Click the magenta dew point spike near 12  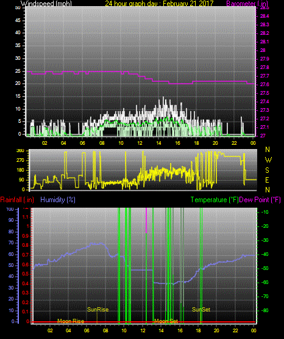point(146,221)
